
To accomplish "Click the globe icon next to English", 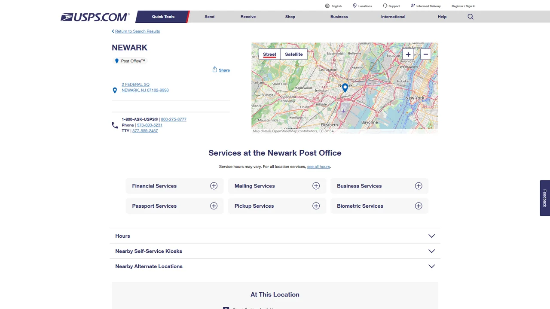I will pyautogui.click(x=327, y=6).
